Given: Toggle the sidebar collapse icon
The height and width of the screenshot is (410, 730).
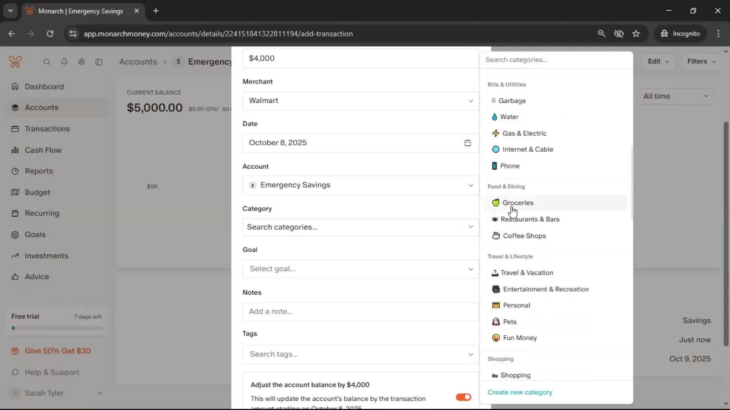Looking at the screenshot, I should click(x=99, y=62).
